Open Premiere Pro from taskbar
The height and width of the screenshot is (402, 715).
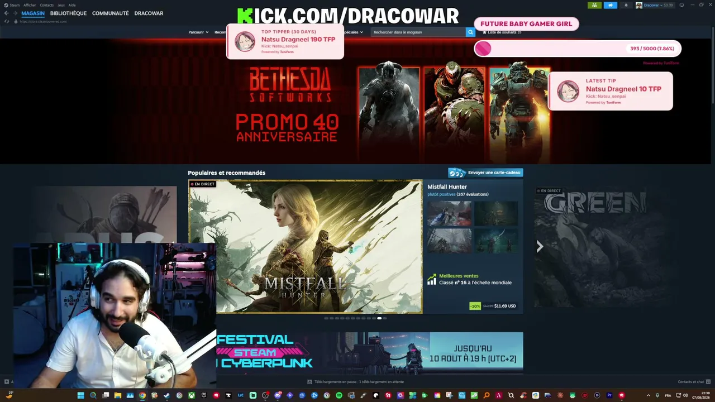609,395
